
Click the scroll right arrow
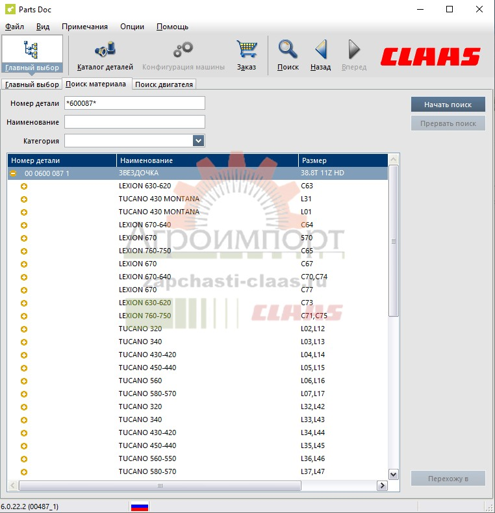click(x=382, y=486)
